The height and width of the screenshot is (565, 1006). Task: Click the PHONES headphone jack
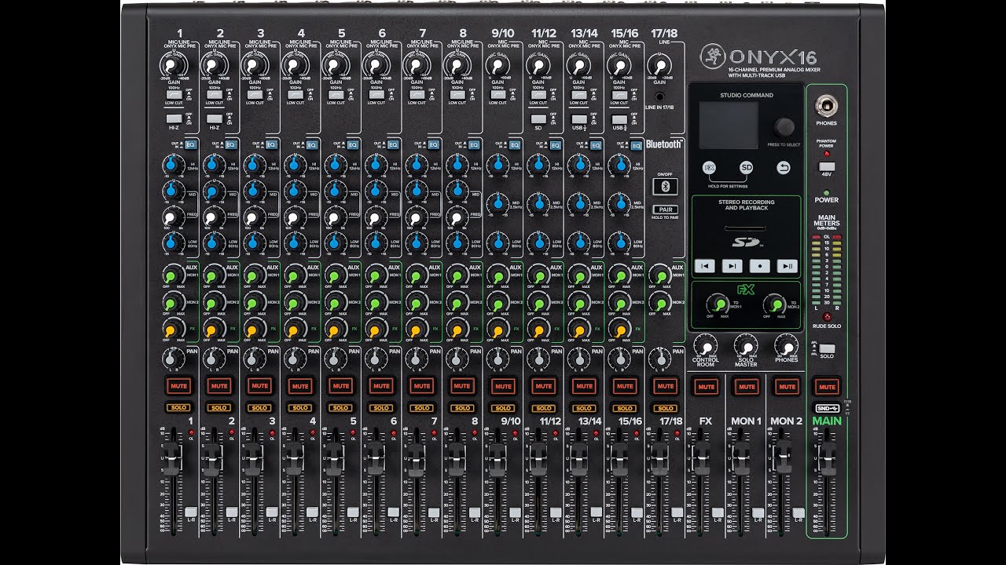click(826, 105)
